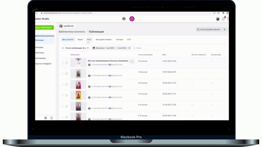Viewport: 262px width, 147px height.
Task: Open the profile avatar near the bell
Action: (x=218, y=19)
